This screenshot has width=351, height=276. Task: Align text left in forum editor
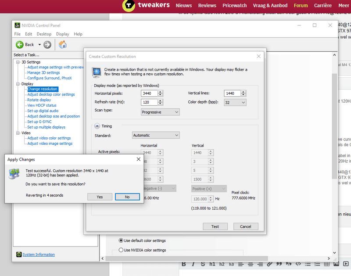pos(241,264)
